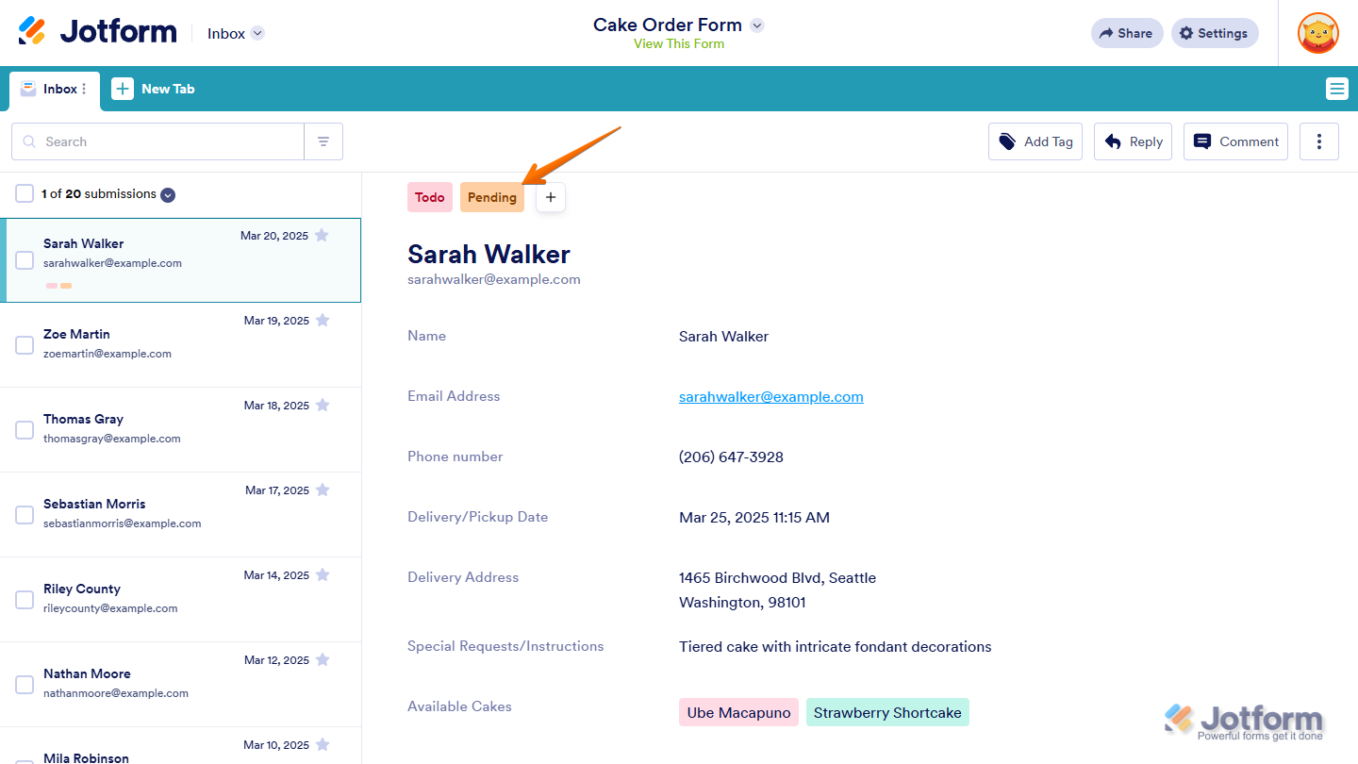1358x764 pixels.
Task: Select the Riley County submission row
Action: tap(180, 600)
